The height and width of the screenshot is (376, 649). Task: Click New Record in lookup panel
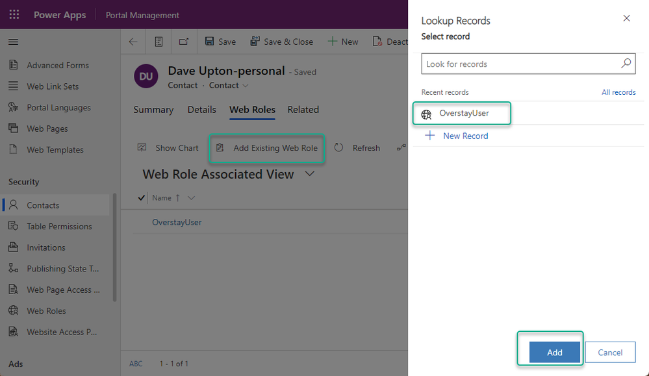(456, 136)
